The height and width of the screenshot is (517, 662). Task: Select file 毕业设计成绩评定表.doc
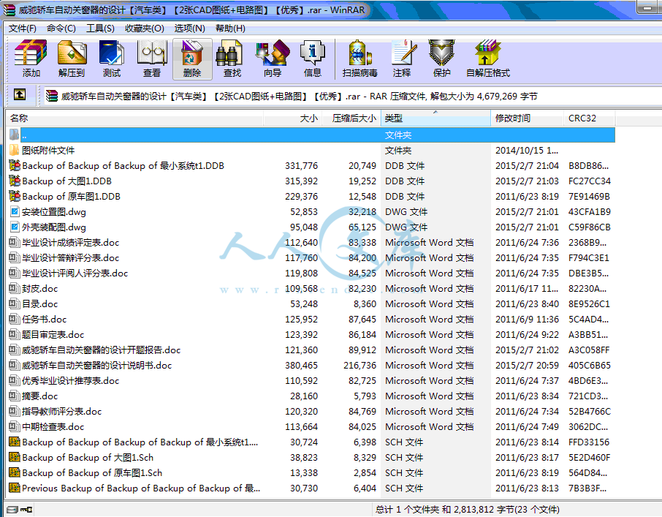[70, 243]
